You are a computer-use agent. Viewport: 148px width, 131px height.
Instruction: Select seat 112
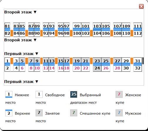tap(138, 33)
